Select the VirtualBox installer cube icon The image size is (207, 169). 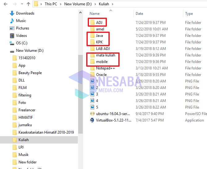tap(92, 120)
